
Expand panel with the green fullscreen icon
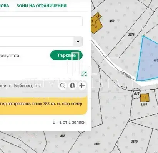point(84,74)
